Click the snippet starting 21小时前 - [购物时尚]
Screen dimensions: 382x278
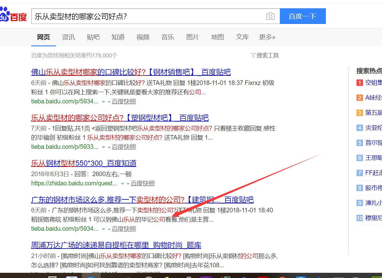(x=154, y=261)
